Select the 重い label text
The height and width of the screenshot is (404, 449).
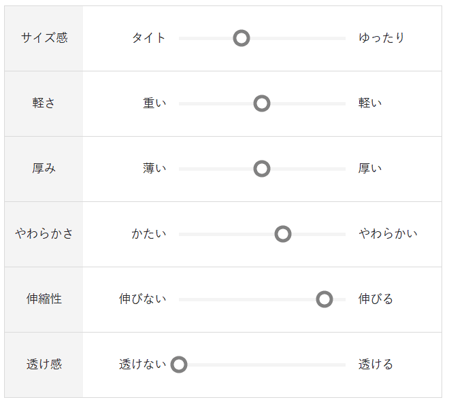[154, 103]
